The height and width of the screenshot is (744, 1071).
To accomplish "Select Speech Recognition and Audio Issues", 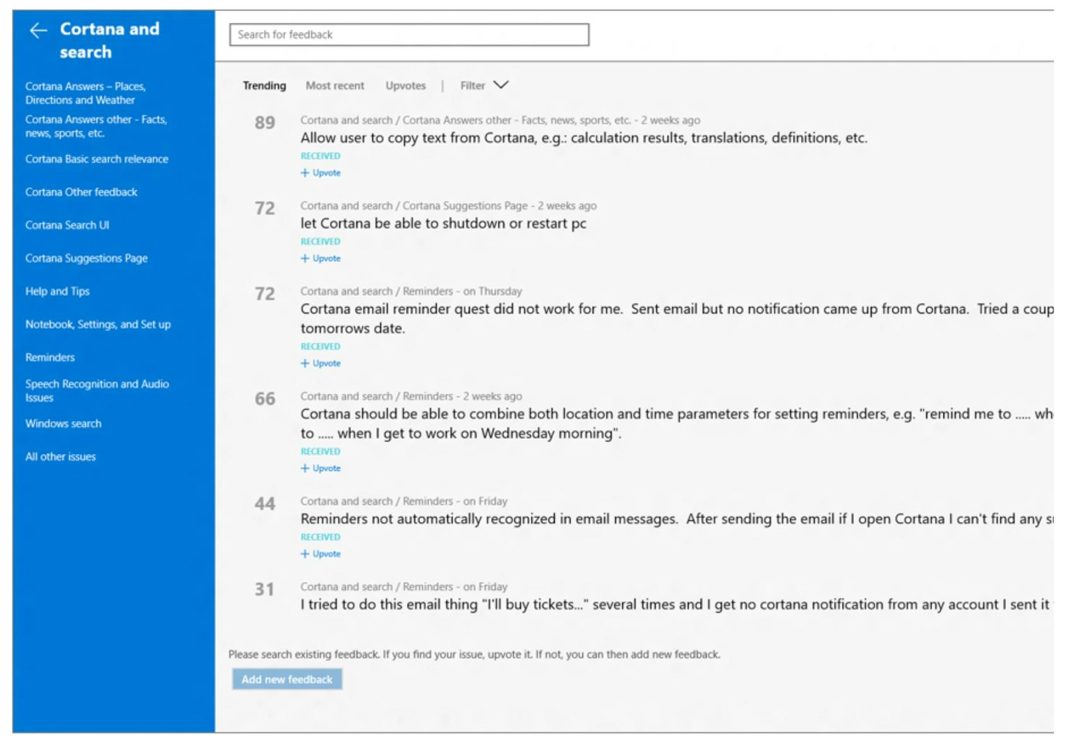I will [97, 391].
